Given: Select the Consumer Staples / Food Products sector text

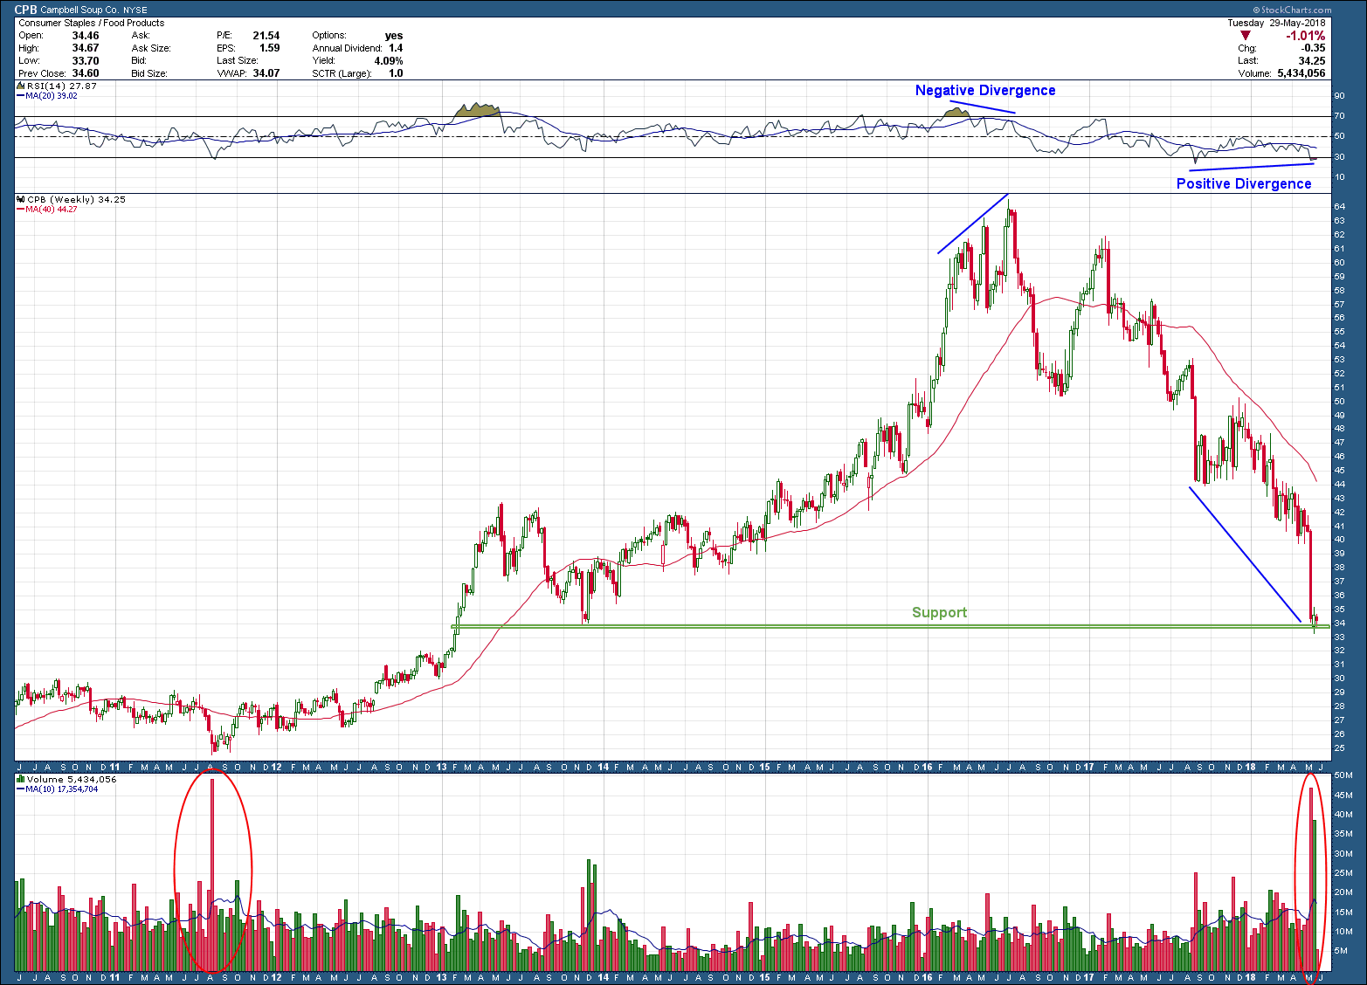Looking at the screenshot, I should tap(92, 23).
